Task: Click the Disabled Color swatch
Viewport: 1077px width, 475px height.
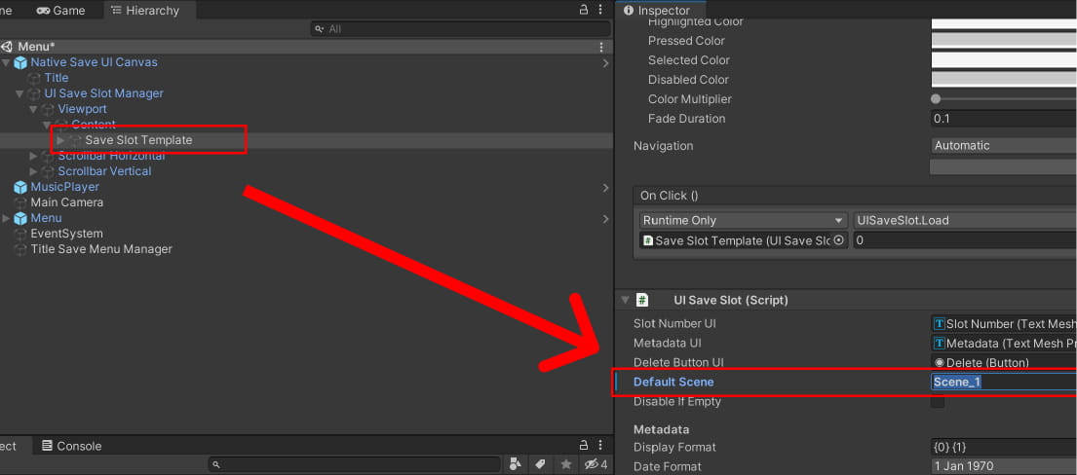Action: [x=1004, y=79]
